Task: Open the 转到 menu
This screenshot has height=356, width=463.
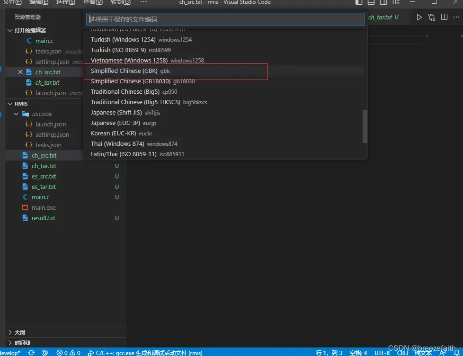Action: tap(120, 2)
